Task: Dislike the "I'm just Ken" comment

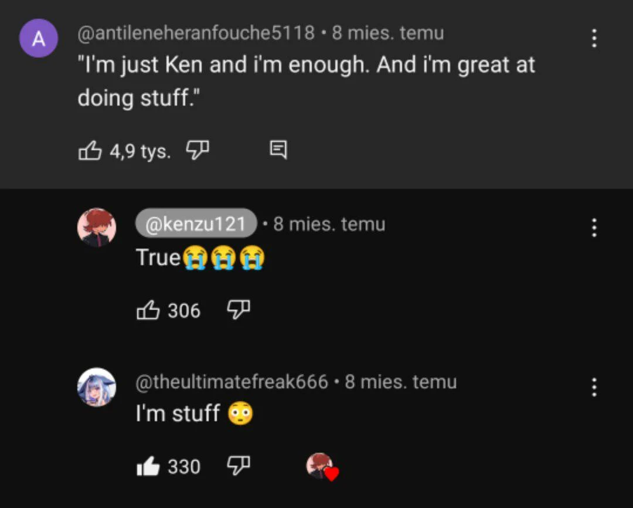Action: click(198, 150)
